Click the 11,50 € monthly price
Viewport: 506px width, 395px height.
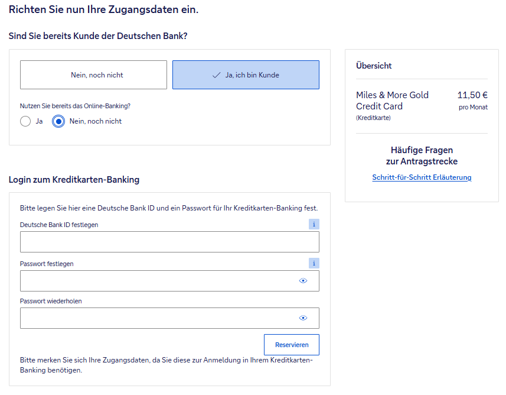click(x=472, y=95)
